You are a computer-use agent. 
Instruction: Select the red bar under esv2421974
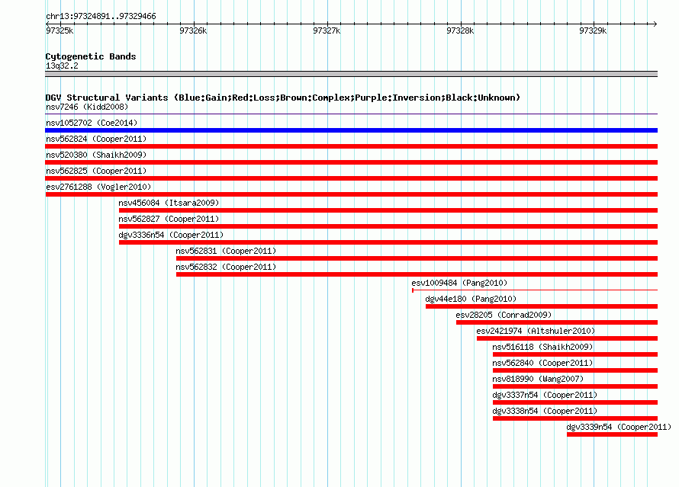568,338
